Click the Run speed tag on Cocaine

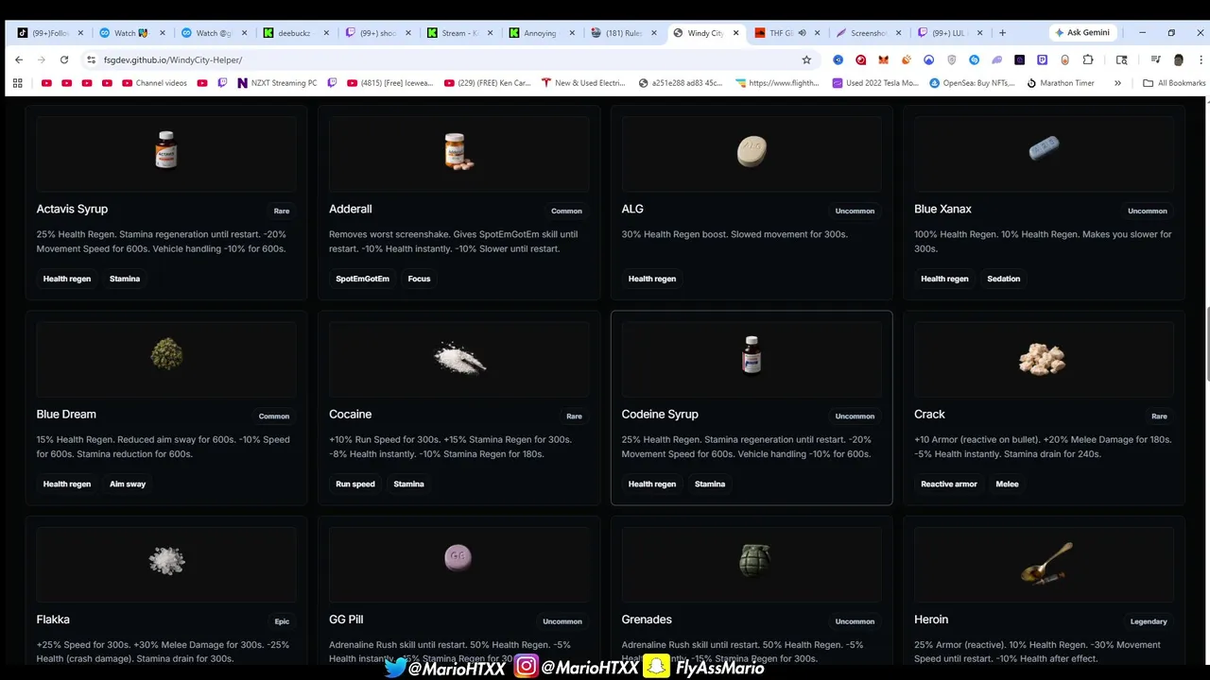355,484
